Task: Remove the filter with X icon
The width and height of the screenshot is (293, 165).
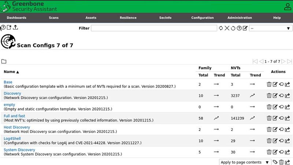Action: point(227,28)
